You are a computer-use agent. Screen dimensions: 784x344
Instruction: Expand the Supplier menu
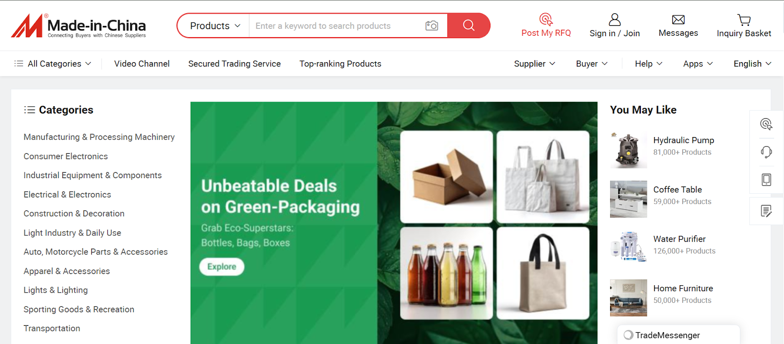point(535,64)
